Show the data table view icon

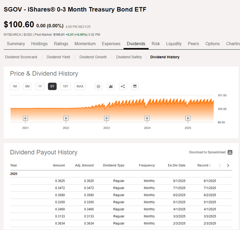pyautogui.click(x=135, y=86)
